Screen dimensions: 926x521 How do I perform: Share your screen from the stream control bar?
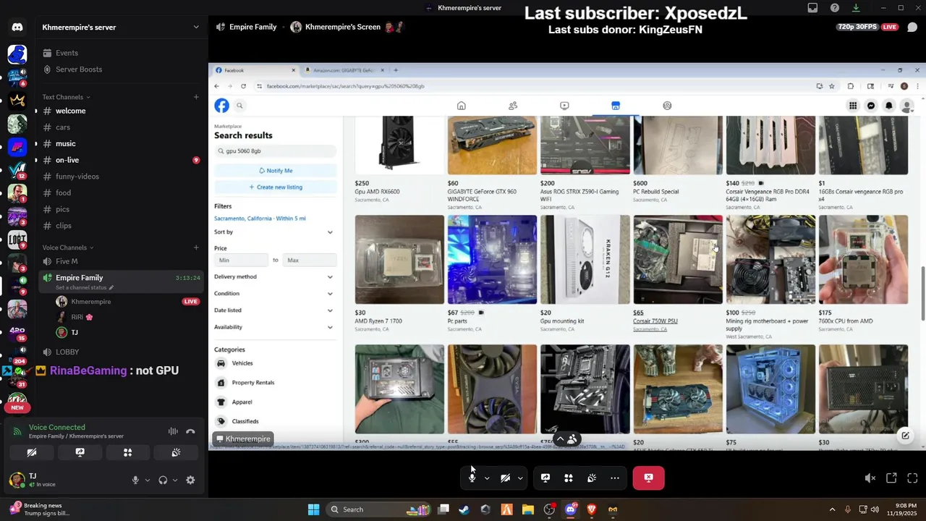point(545,478)
